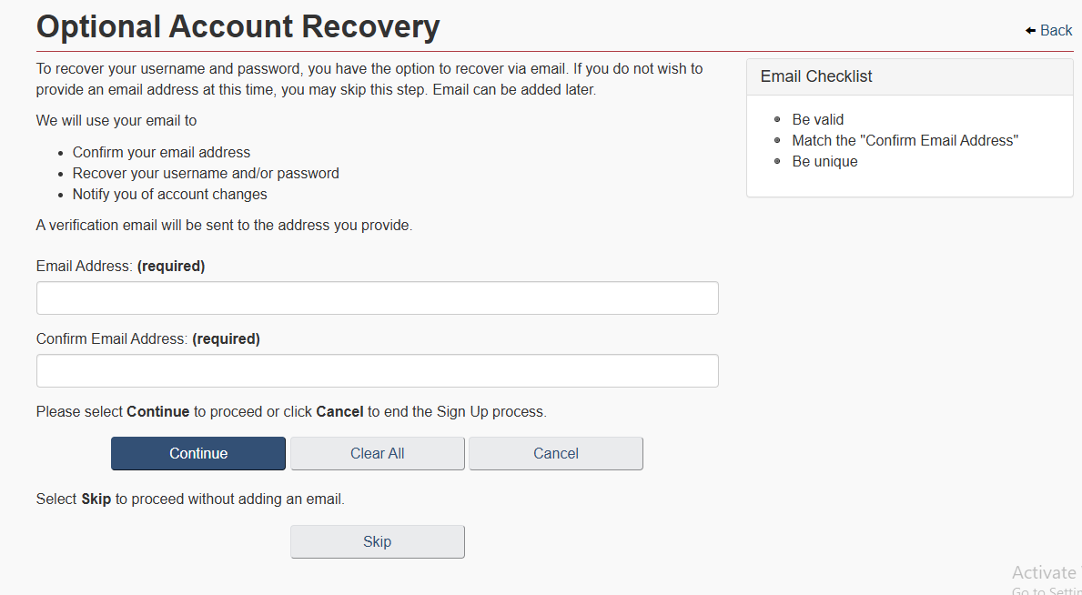Viewport: 1082px width, 595px height.
Task: Click "Confirm your email address" bullet text
Action: [161, 153]
